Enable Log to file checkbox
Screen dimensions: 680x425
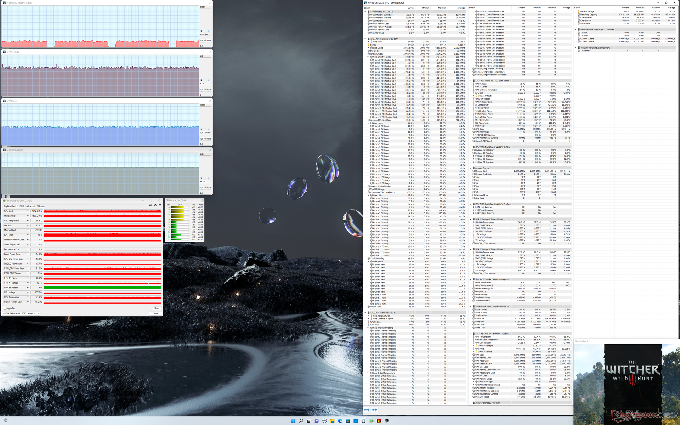(x=5, y=308)
